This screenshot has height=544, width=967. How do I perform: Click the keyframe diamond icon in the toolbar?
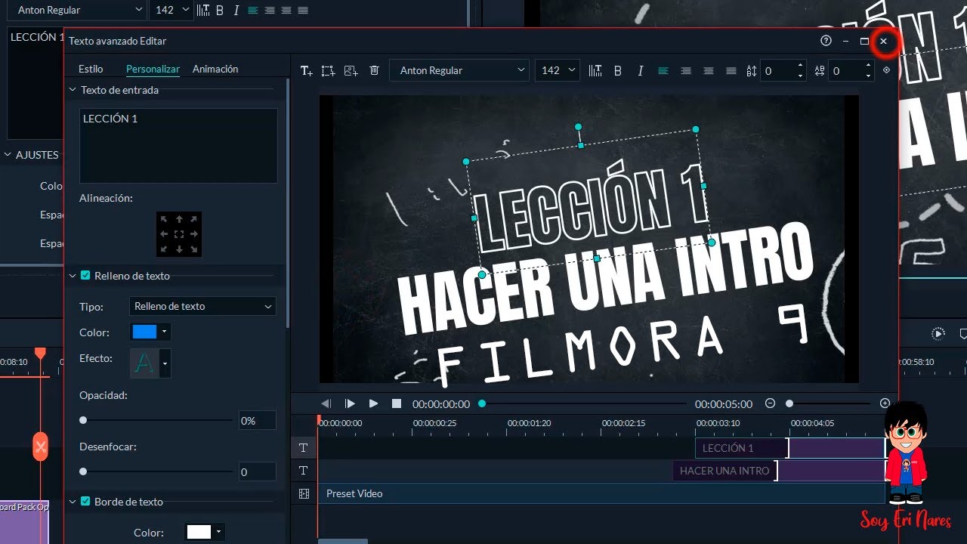pyautogui.click(x=887, y=70)
